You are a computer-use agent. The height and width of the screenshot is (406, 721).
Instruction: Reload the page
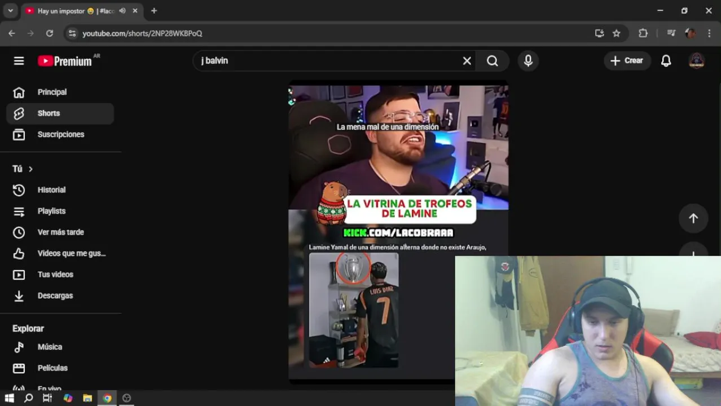coord(50,33)
